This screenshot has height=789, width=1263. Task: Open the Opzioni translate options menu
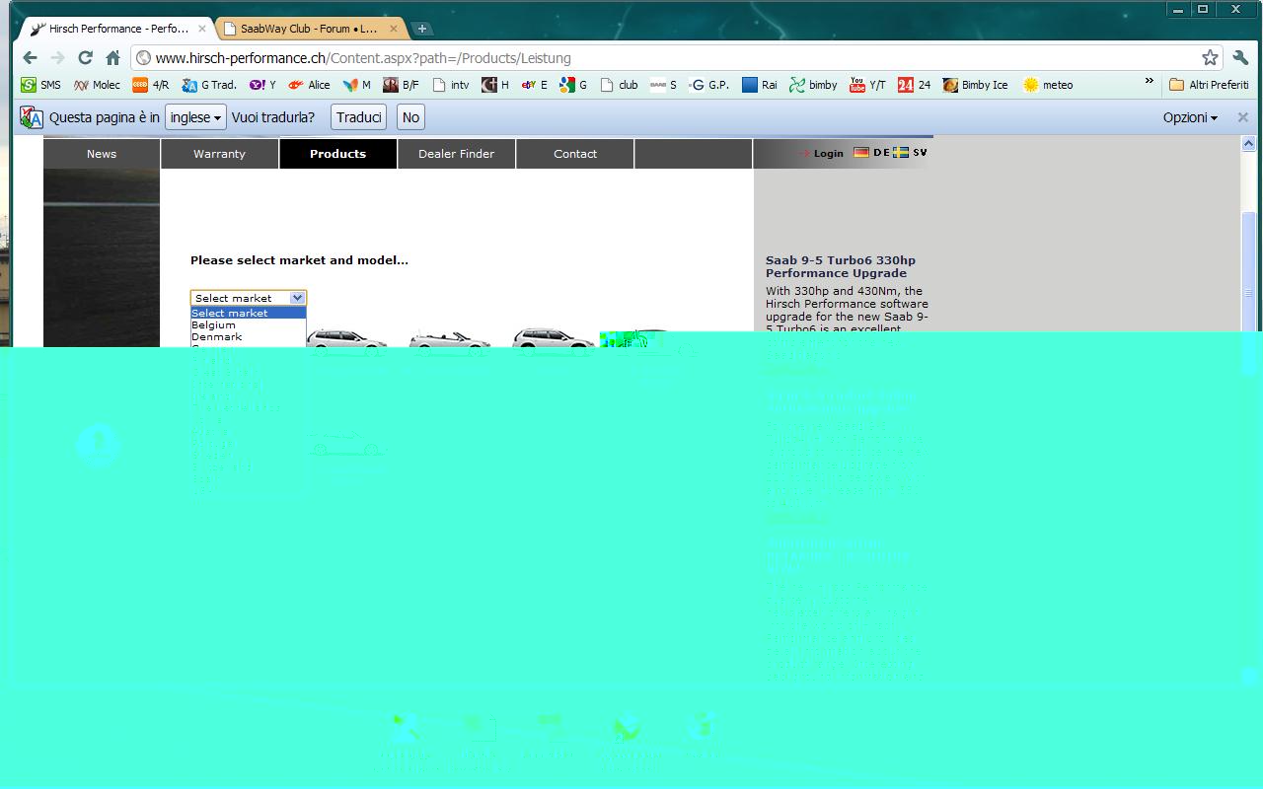point(1190,117)
